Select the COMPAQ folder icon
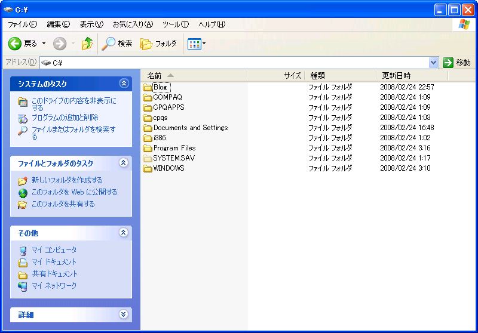The width and height of the screenshot is (478, 333). pos(148,97)
